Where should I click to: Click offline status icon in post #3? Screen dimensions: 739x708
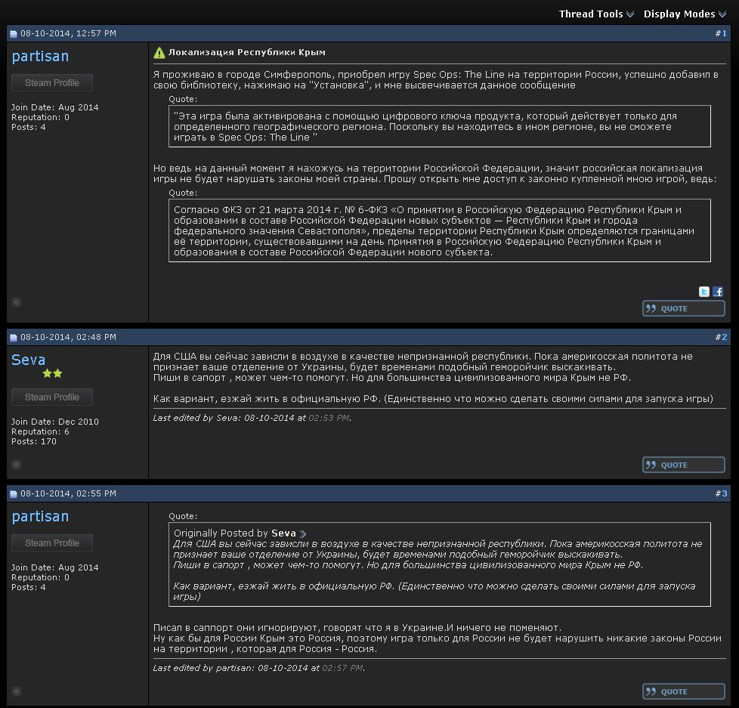[x=17, y=691]
